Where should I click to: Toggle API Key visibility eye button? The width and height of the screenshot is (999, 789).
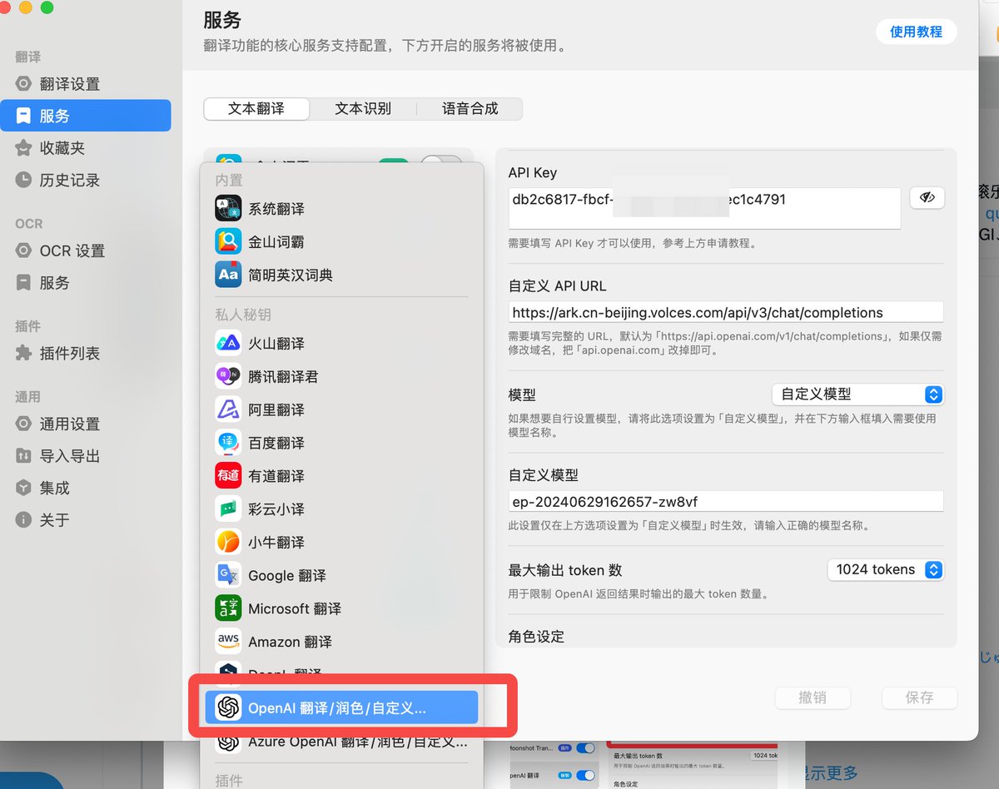tap(927, 197)
